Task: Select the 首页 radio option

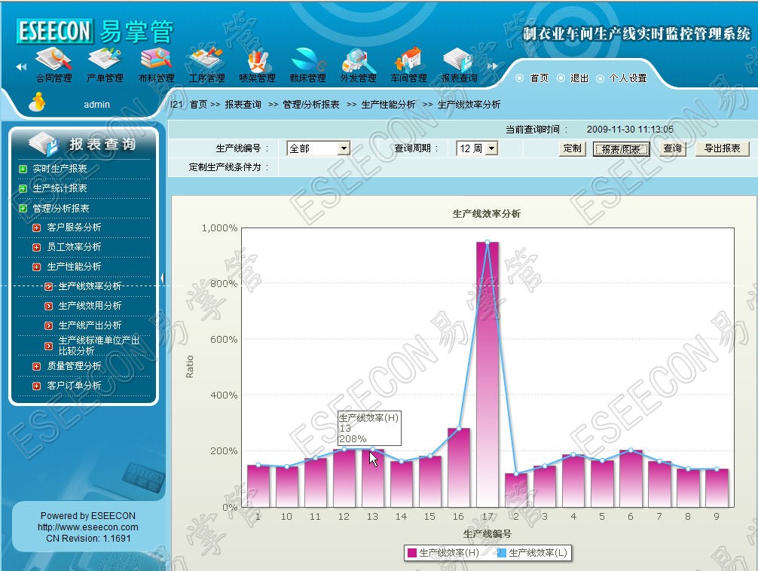Action: [520, 78]
